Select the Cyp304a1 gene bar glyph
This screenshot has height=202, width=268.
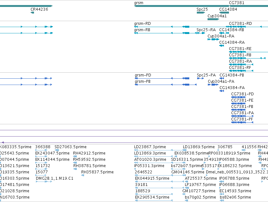click(213, 19)
